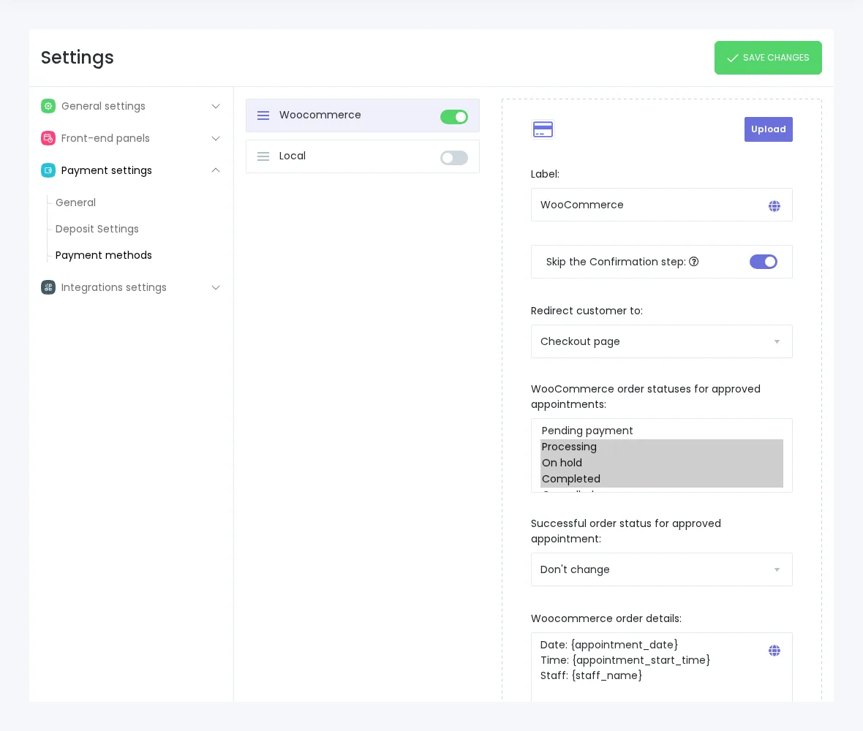Select the Local payment method row

tap(363, 156)
